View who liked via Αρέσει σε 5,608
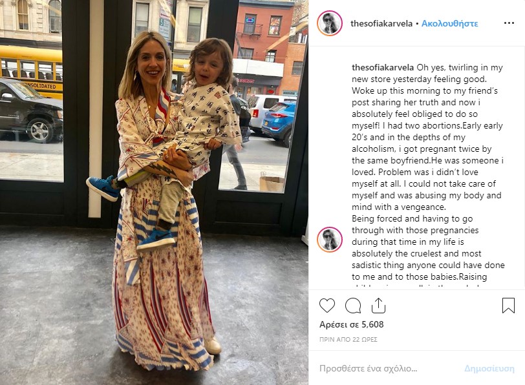The image size is (525, 385). point(352,324)
